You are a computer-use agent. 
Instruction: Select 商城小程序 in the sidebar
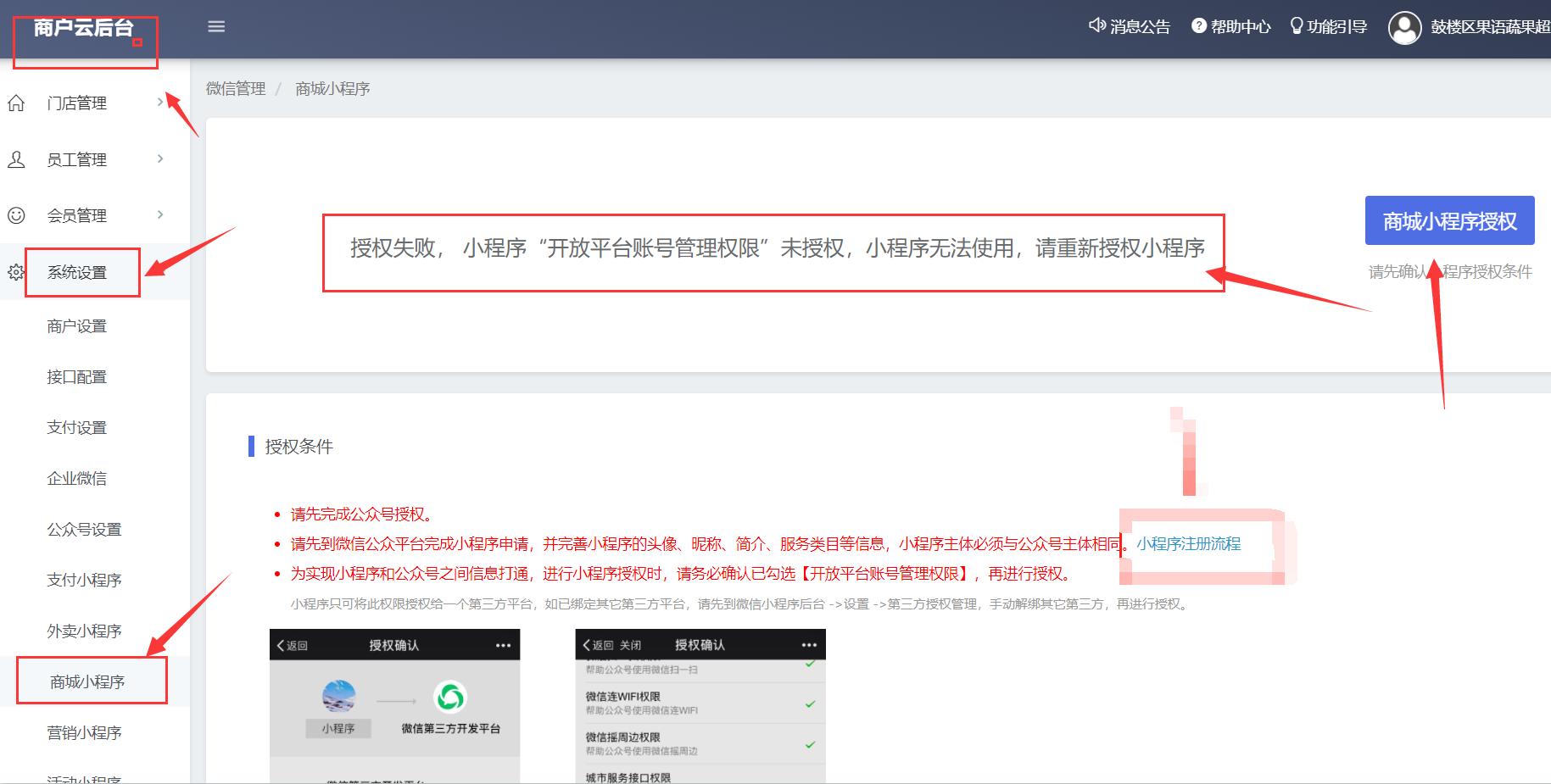point(87,682)
